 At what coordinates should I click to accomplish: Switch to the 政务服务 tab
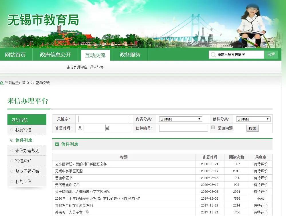[129, 55]
